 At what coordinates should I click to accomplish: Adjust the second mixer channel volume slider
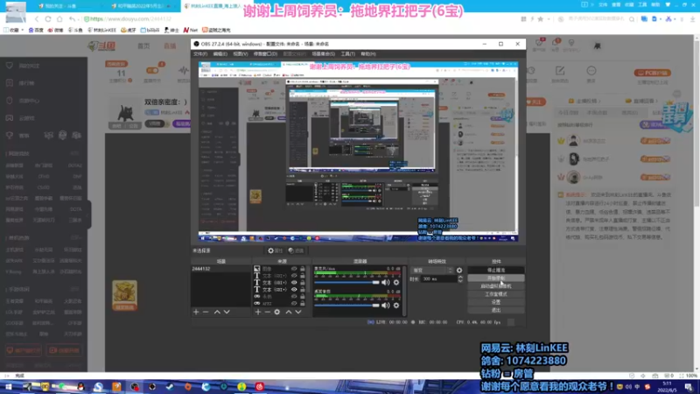346,305
